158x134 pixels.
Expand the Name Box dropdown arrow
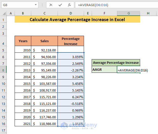point(36,5)
